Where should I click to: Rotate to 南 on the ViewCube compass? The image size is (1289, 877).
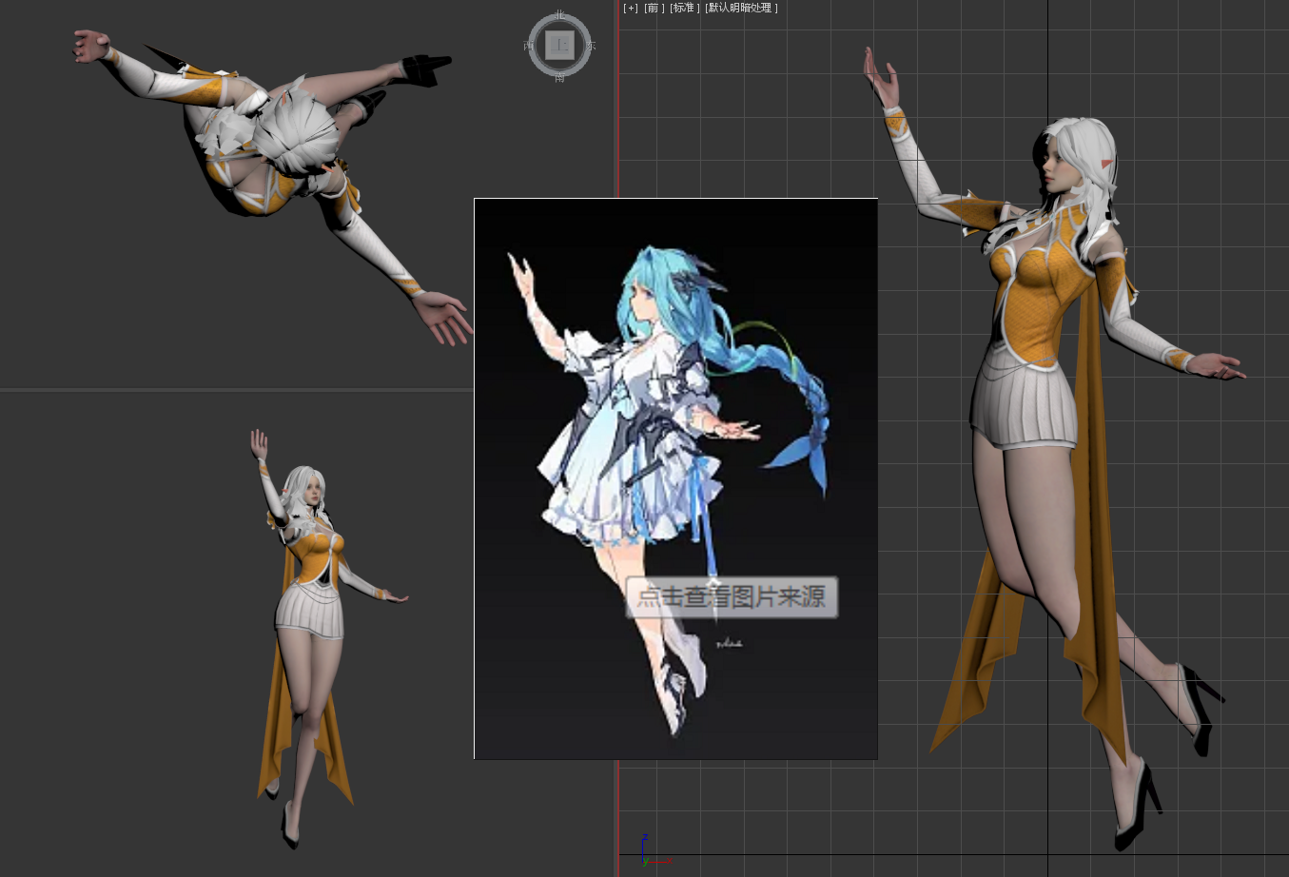[559, 77]
